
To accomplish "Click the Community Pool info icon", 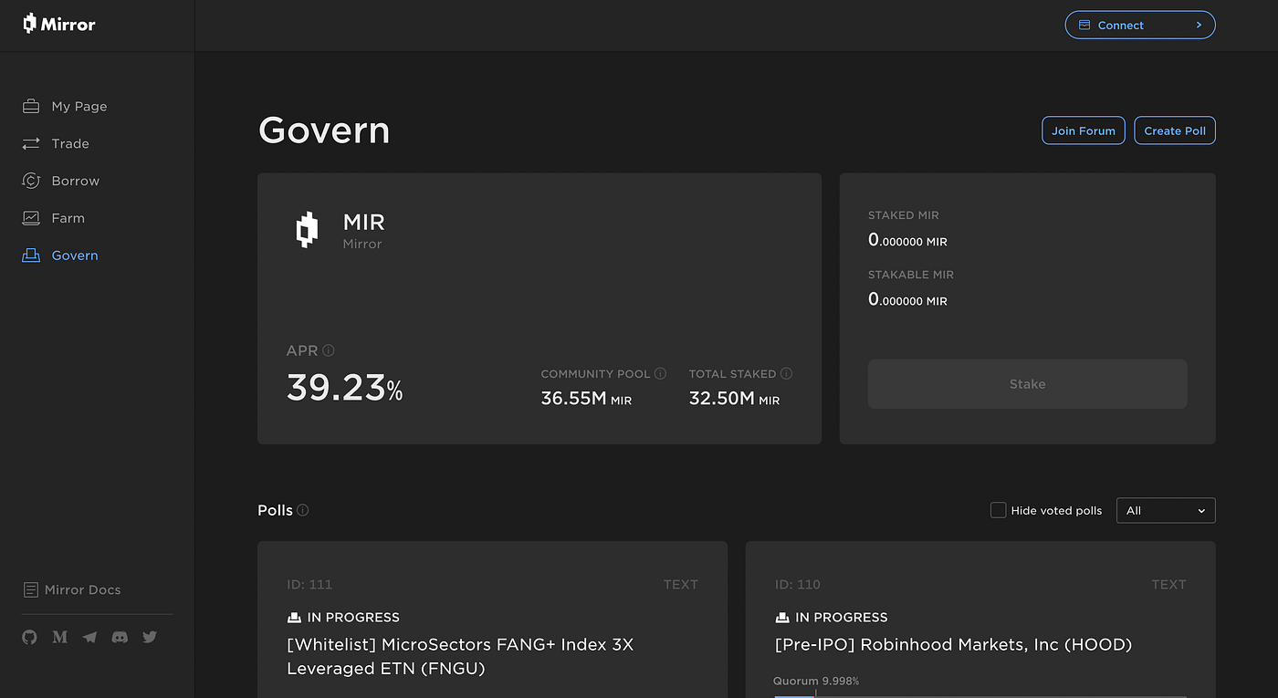I will (660, 373).
